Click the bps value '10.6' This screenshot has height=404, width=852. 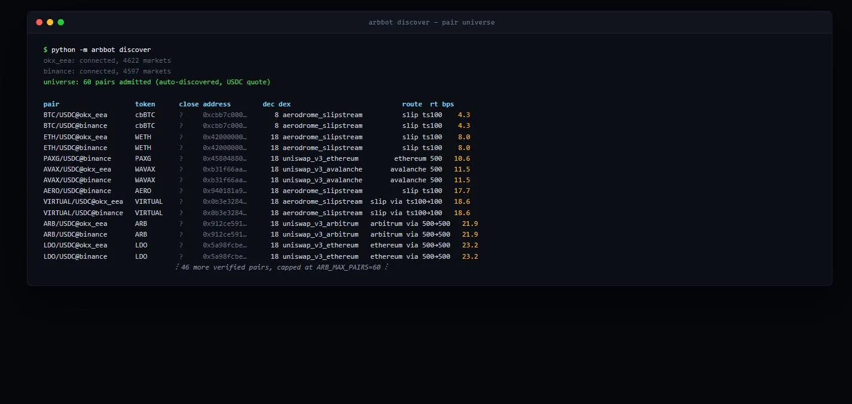point(462,158)
